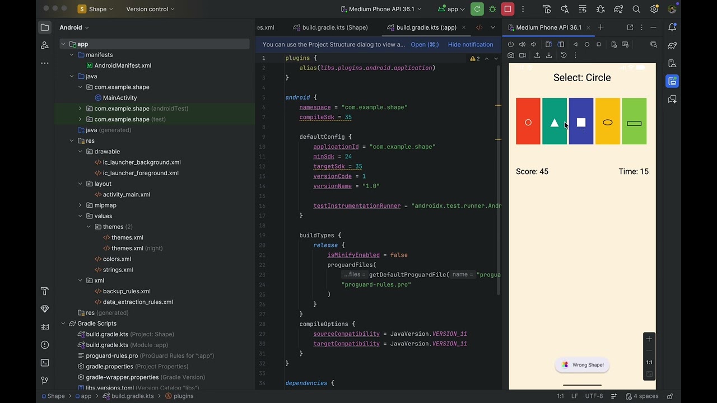The image size is (717, 403).
Task: Sync project with Gradle files
Action: click(x=618, y=9)
